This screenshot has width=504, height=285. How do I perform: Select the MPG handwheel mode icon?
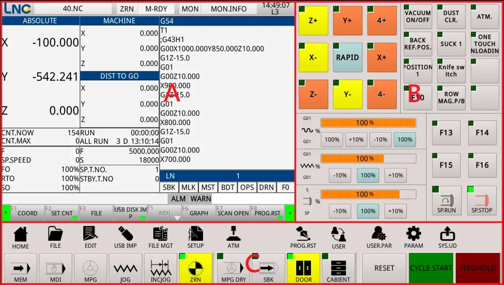click(x=90, y=268)
